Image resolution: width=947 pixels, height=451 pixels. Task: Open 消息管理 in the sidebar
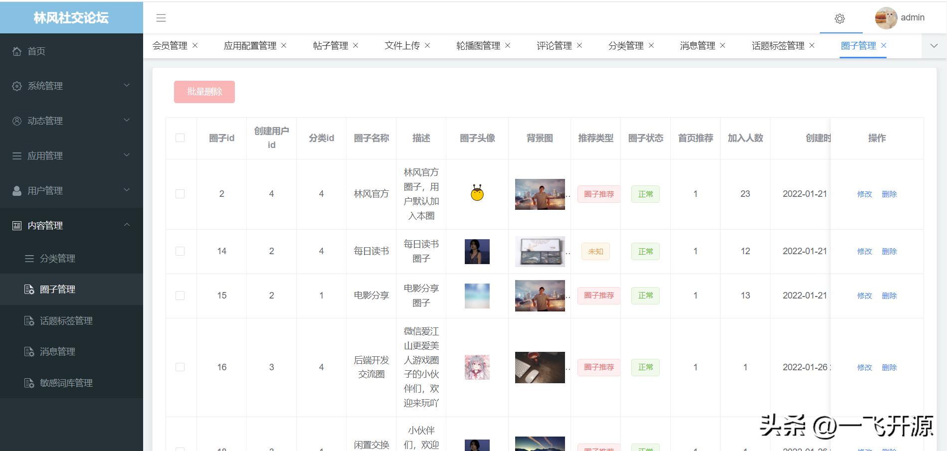(59, 351)
